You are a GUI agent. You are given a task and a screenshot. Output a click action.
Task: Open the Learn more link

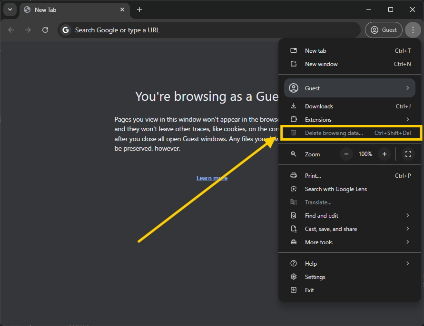pos(212,178)
